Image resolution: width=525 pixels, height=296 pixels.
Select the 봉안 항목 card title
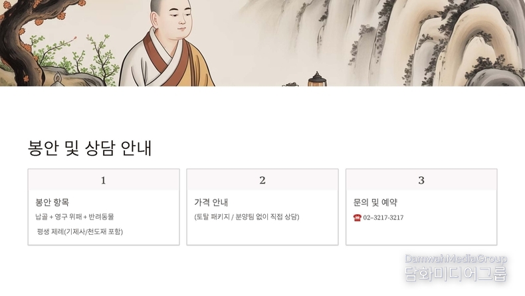pyautogui.click(x=52, y=202)
